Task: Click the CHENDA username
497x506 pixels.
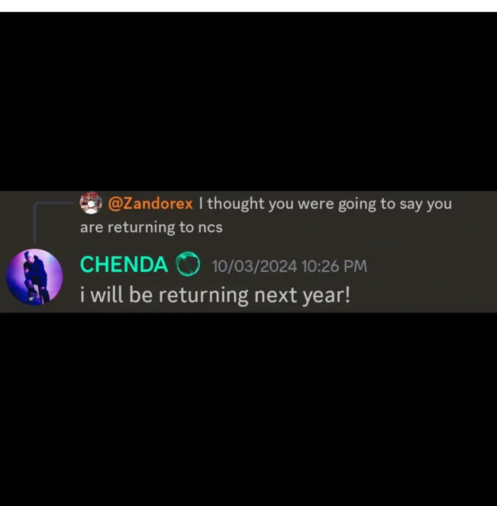Action: pos(124,264)
